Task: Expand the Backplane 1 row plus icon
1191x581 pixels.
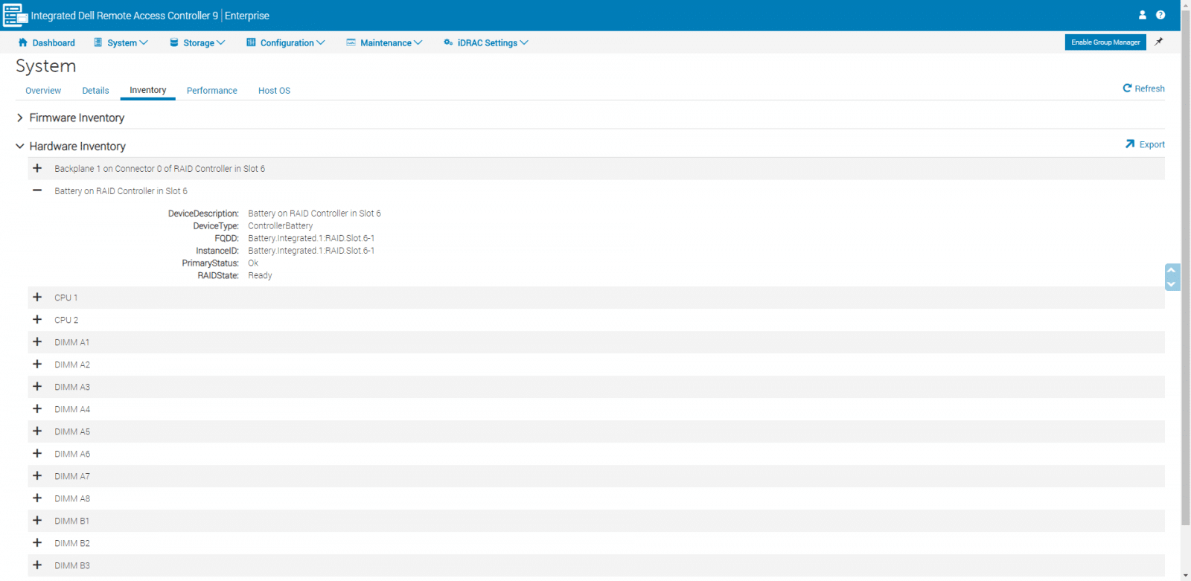Action: [37, 168]
